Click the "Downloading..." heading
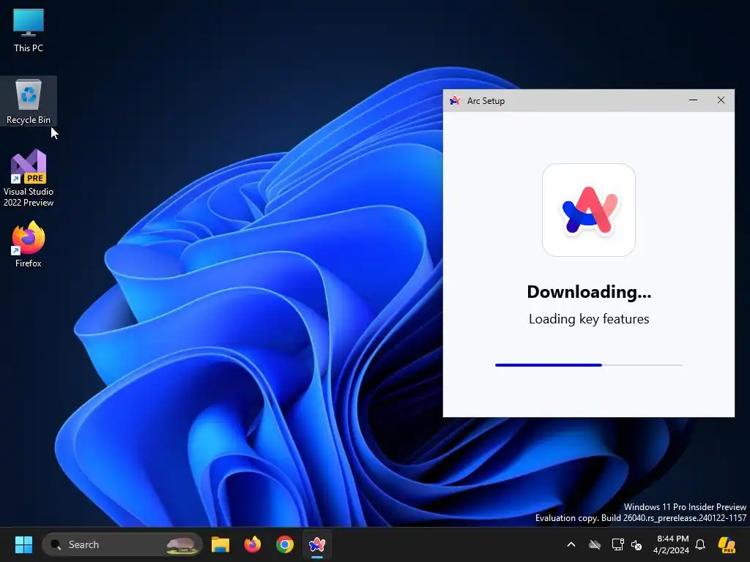 pyautogui.click(x=589, y=291)
